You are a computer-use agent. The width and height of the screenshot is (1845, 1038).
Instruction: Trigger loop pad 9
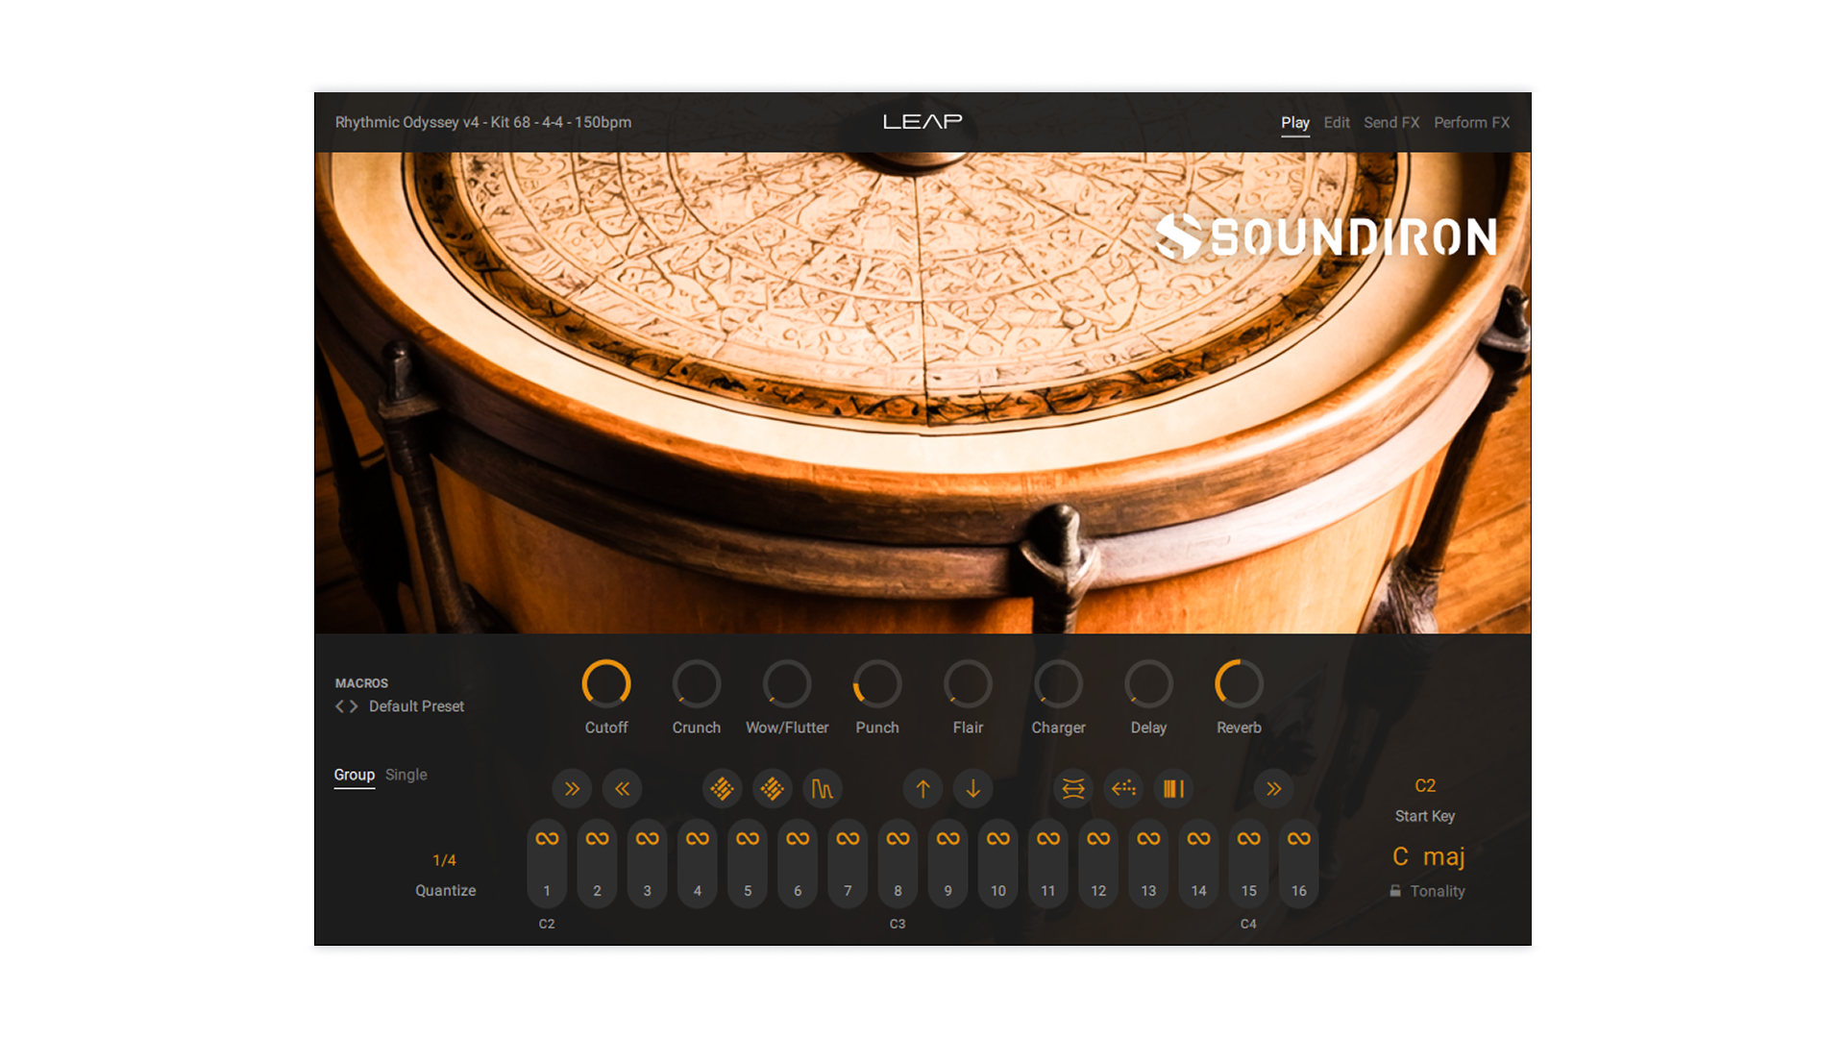(x=947, y=864)
